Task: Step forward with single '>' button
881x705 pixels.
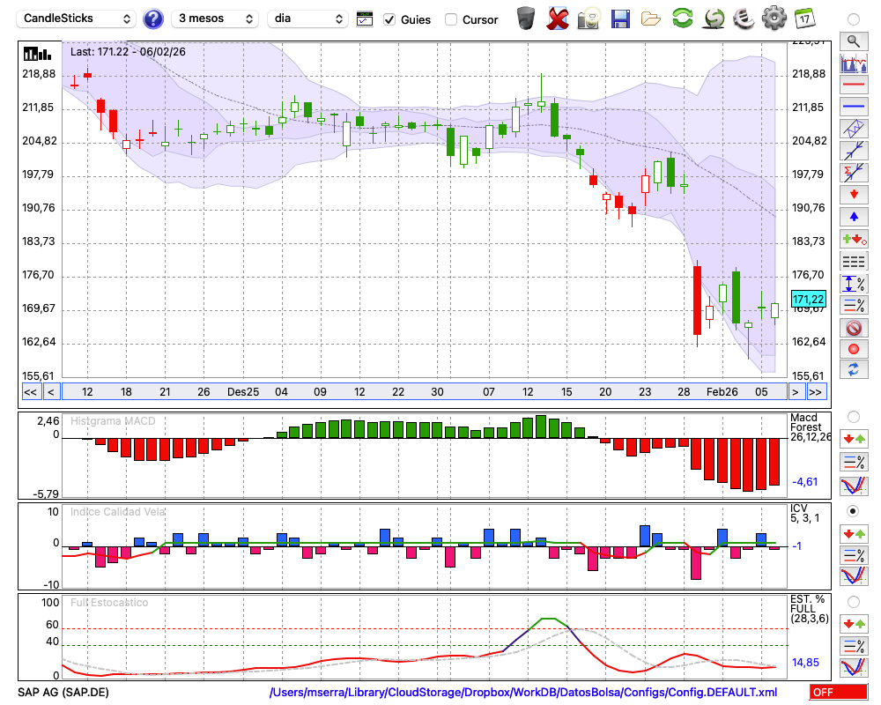Action: [x=795, y=392]
